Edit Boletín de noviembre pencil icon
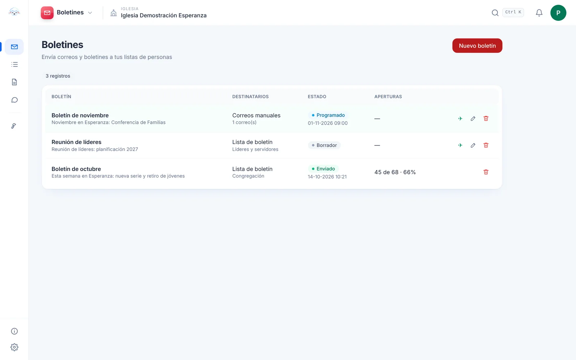The height and width of the screenshot is (360, 576). point(473,118)
